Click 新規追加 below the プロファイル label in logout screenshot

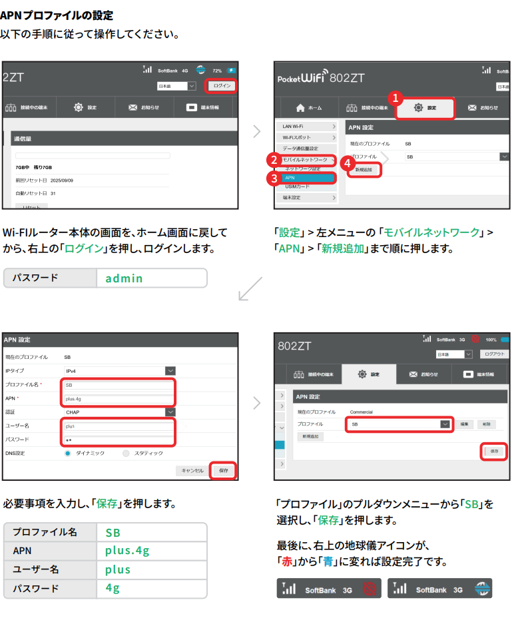click(310, 436)
